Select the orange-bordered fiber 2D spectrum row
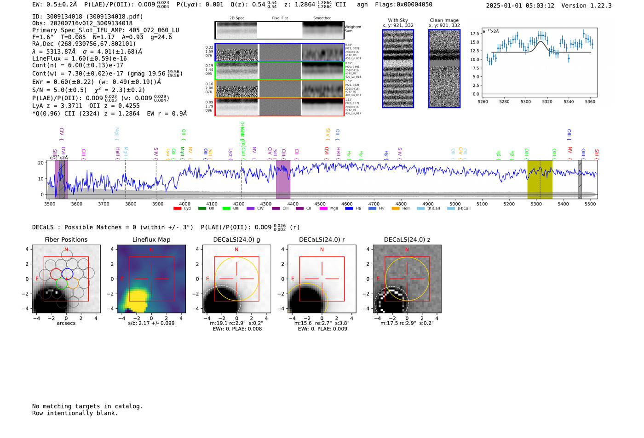This screenshot has height=438, width=644. click(279, 89)
